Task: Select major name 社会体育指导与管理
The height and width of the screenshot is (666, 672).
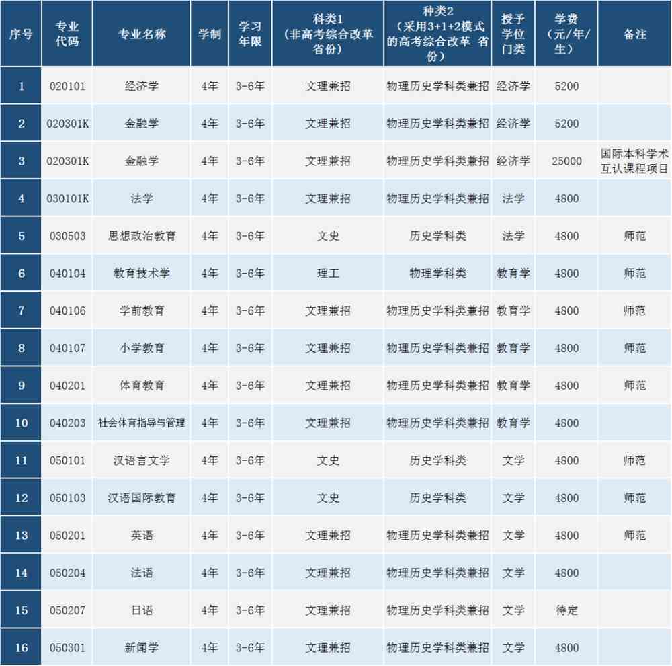Action: [141, 423]
